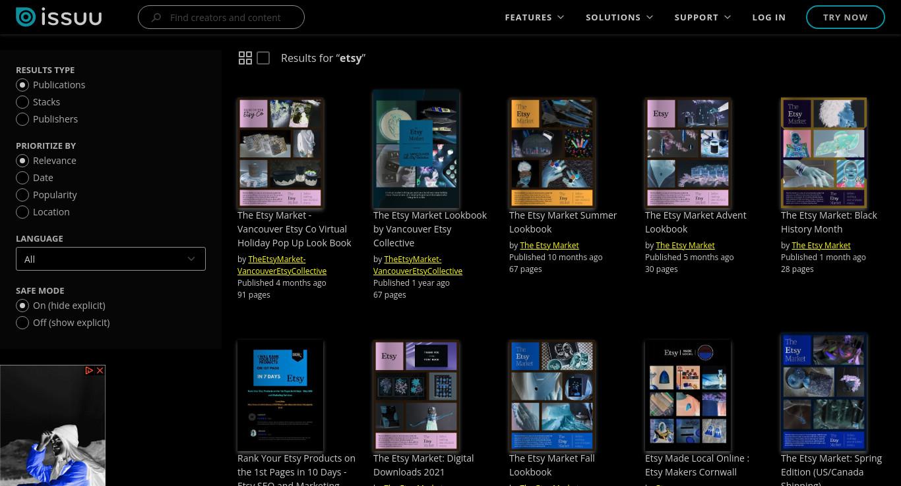The height and width of the screenshot is (486, 901).
Task: Open title The Etsy Market: Digital Downloads 2021
Action: pyautogui.click(x=423, y=465)
